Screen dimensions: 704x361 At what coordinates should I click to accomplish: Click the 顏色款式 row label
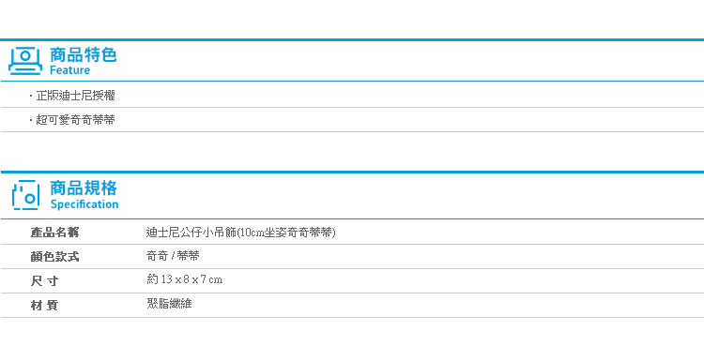(54, 257)
